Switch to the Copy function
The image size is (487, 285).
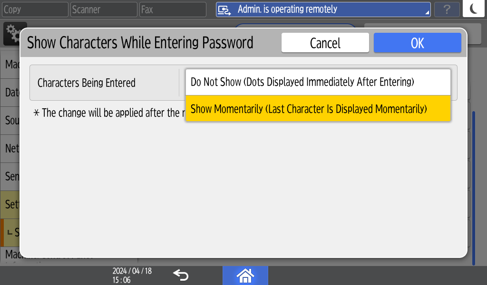(34, 9)
